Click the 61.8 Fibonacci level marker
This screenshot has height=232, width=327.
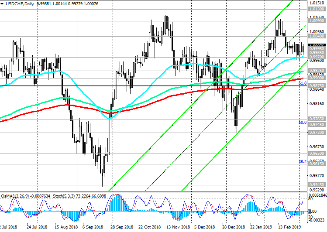302,83
